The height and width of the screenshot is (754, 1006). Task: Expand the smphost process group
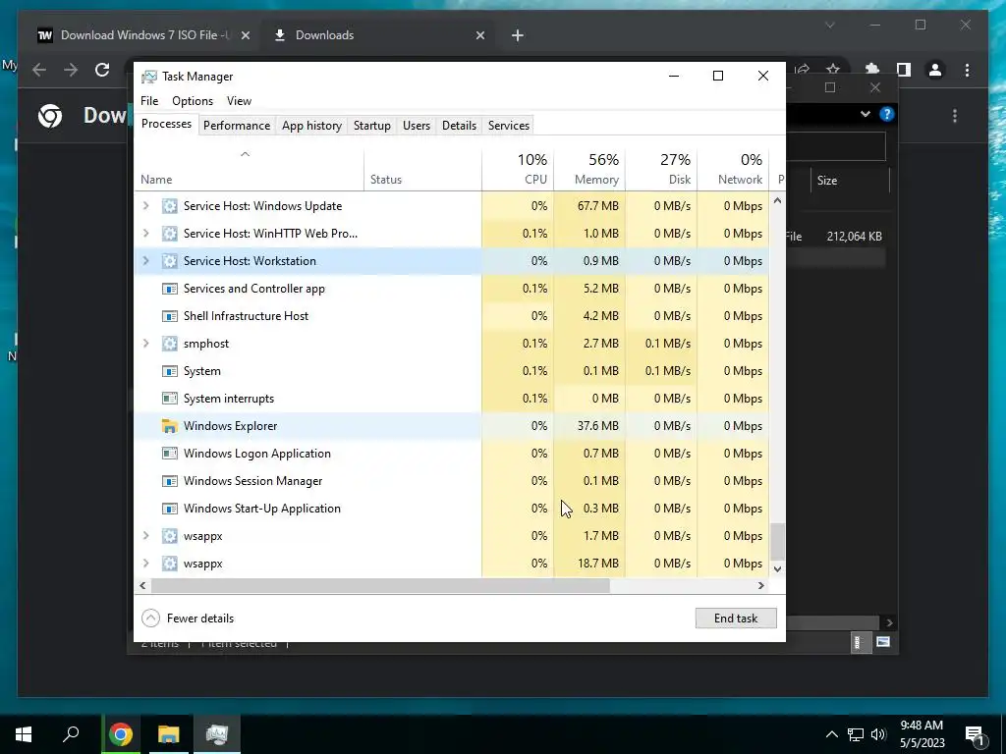pyautogui.click(x=145, y=344)
